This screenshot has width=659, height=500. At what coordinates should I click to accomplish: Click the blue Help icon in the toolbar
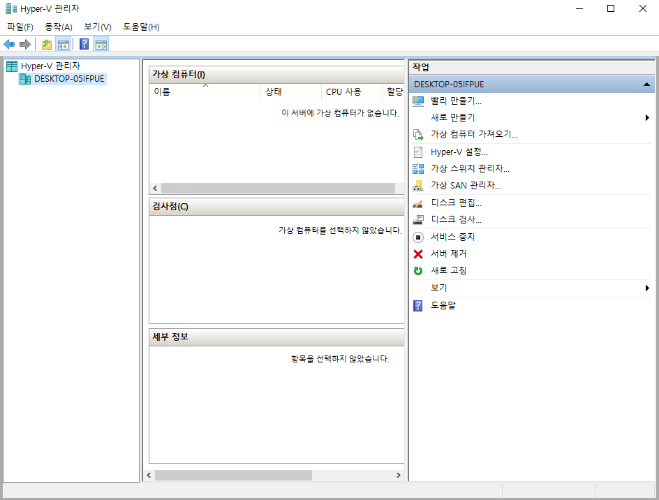(x=84, y=45)
